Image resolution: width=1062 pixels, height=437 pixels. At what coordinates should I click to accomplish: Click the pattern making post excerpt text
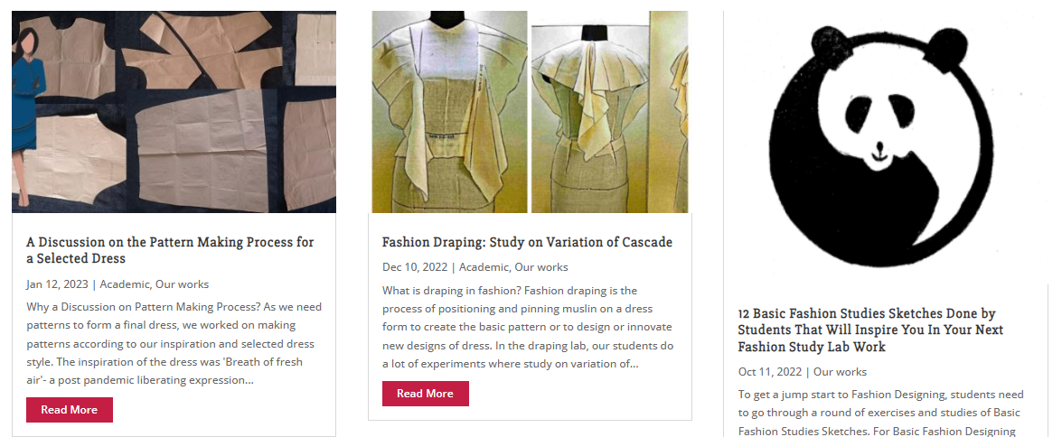(174, 343)
